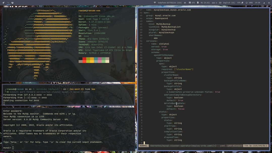The image size is (272, 153).
Task: Click the circular 100% indicator icon
Action: pos(247,3)
